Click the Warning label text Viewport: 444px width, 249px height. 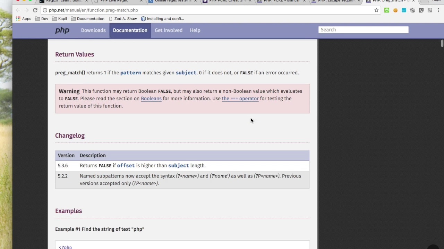point(69,91)
